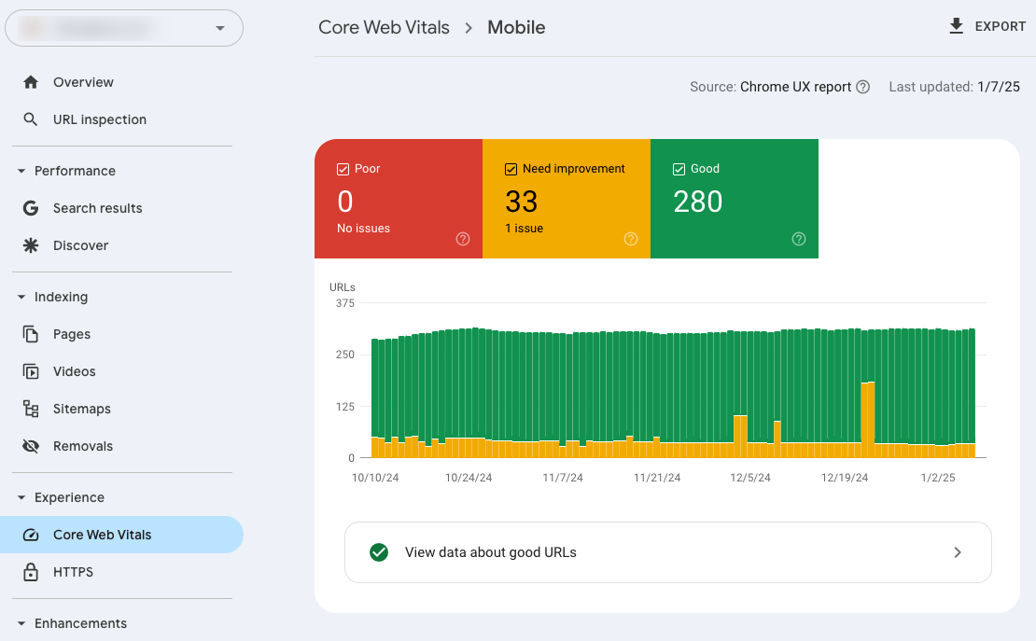The image size is (1036, 641).
Task: Click help icon beside Chrome UX report
Action: point(863,87)
